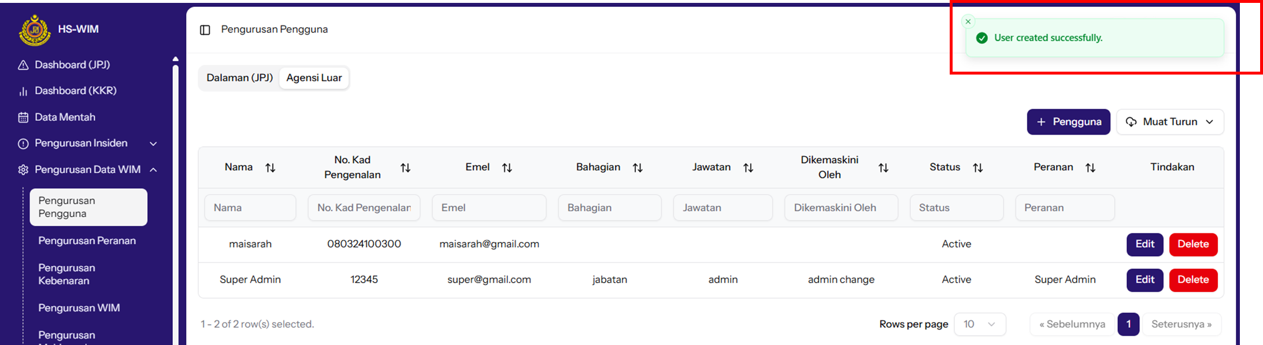Sort by No. Kad Pengenalan arrows
The width and height of the screenshot is (1263, 345).
tap(405, 168)
